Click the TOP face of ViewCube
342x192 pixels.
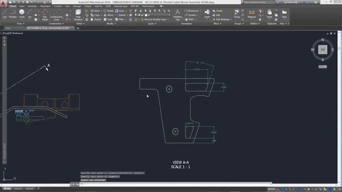pos(323,50)
